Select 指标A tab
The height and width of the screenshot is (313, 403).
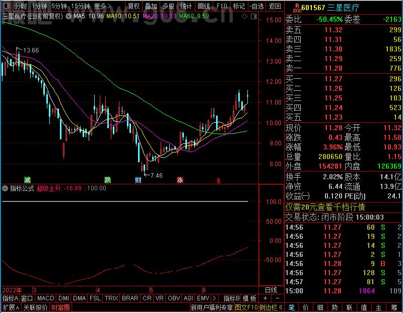[x=10, y=298]
